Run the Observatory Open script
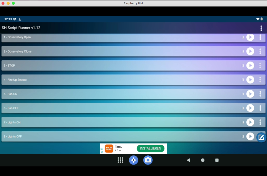Viewport: 267px width, 176px height. tap(250, 37)
